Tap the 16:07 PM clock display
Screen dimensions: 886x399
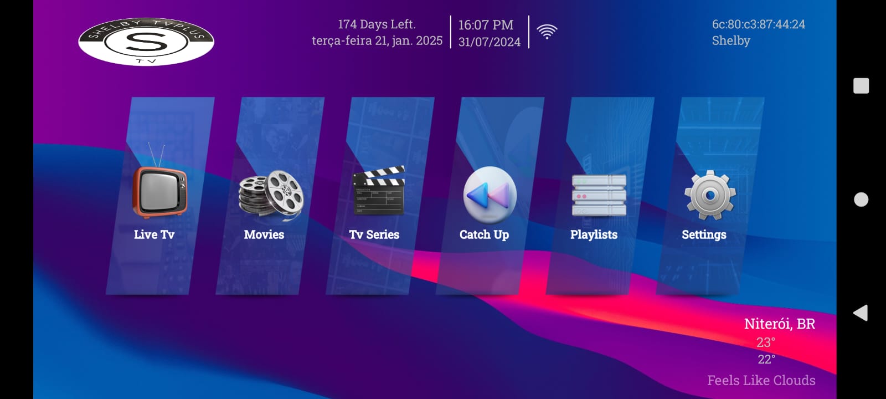tap(486, 25)
